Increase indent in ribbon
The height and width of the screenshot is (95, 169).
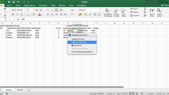65,14
